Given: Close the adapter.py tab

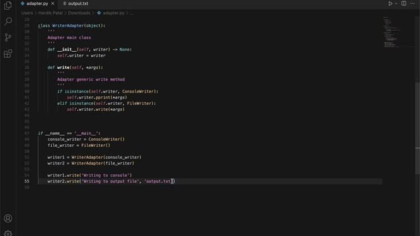Looking at the screenshot, I should tap(52, 3).
